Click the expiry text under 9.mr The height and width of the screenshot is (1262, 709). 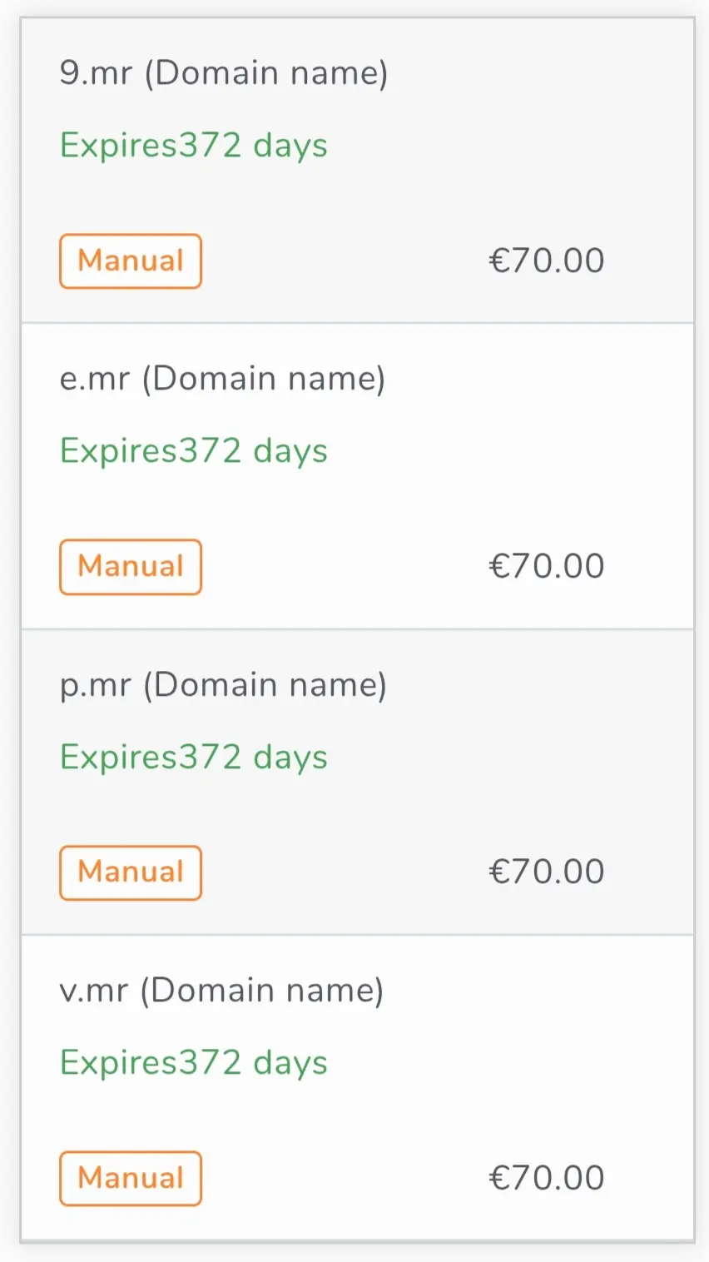point(194,146)
